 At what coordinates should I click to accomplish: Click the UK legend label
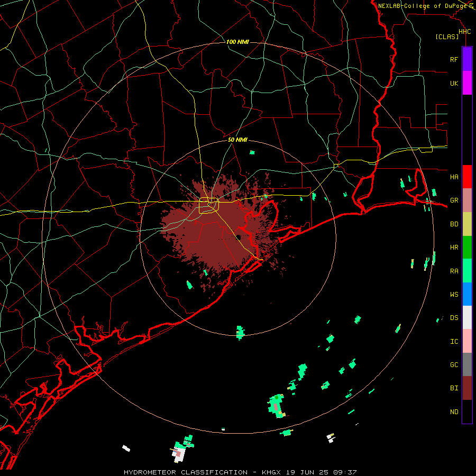tap(454, 83)
